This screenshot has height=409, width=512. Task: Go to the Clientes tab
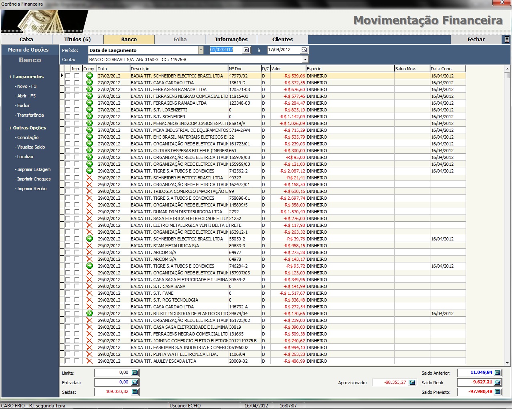pyautogui.click(x=282, y=40)
